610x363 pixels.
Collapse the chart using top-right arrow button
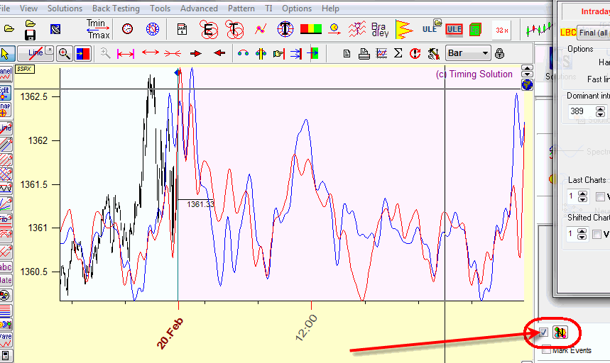[527, 71]
